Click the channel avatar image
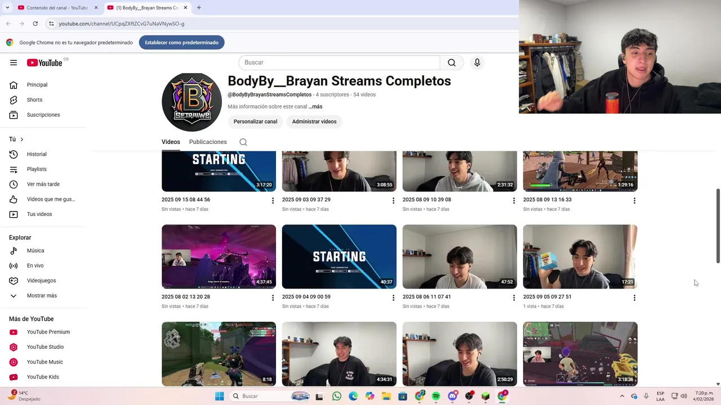The width and height of the screenshot is (721, 405). 192,102
